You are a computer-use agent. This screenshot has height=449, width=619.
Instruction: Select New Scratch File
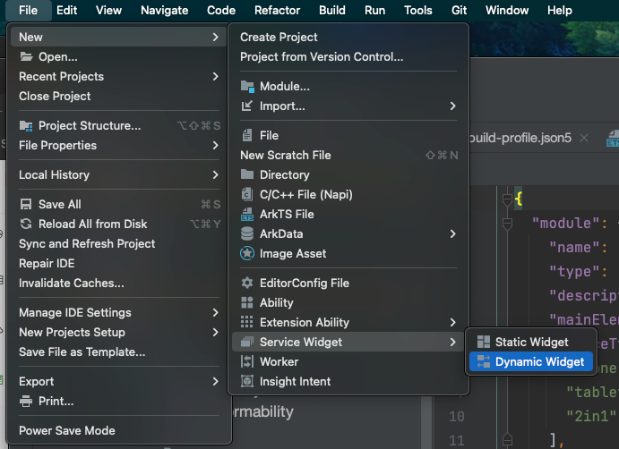(348, 156)
